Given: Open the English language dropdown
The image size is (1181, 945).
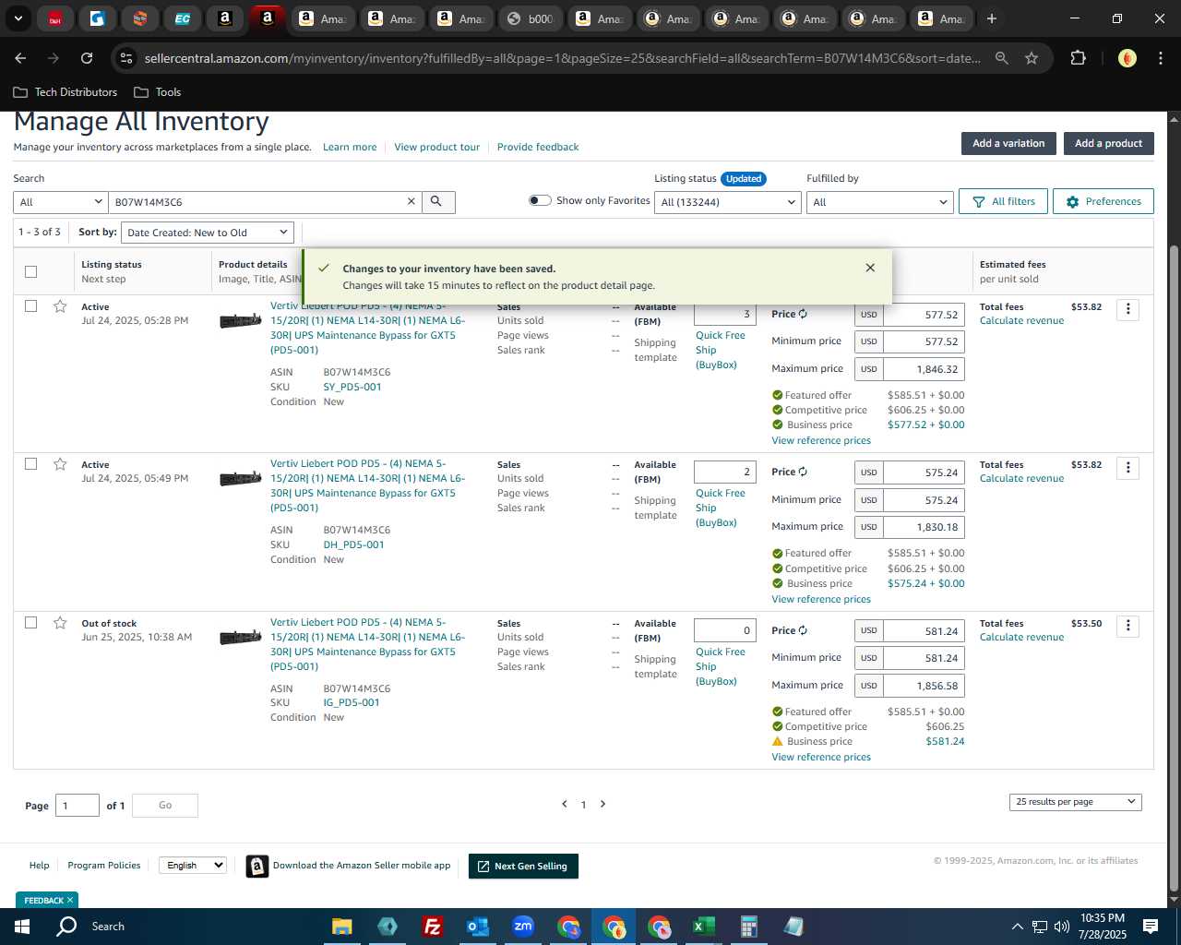Looking at the screenshot, I should coord(192,866).
